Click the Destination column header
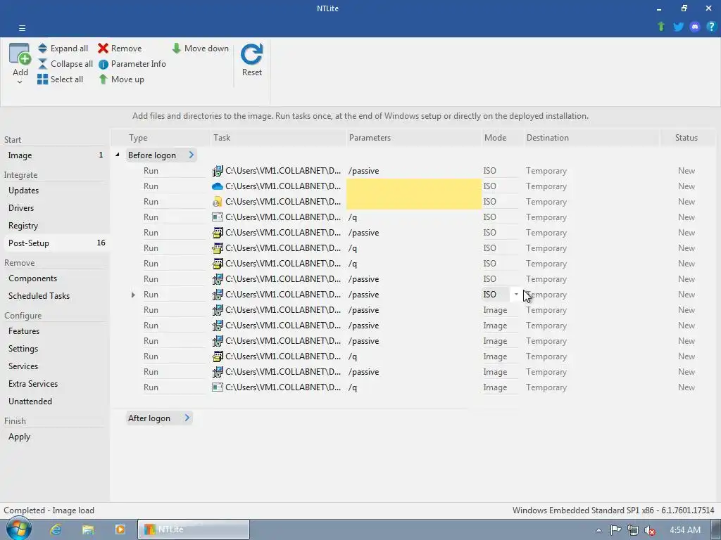 click(591, 138)
